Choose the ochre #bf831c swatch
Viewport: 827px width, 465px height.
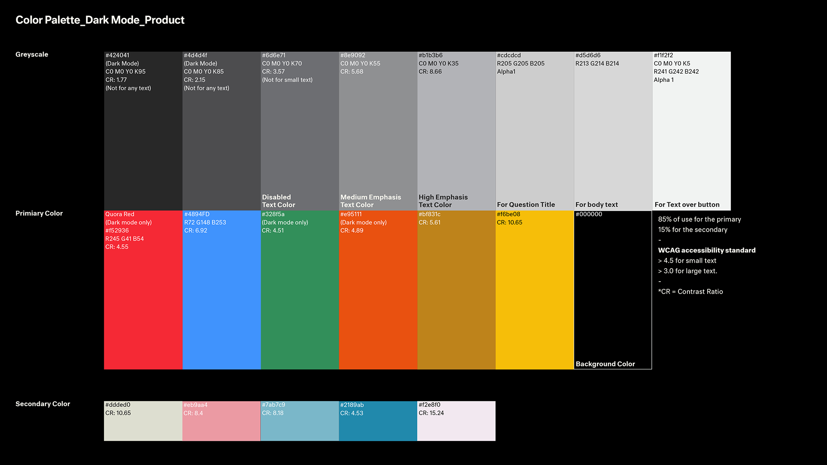point(457,301)
